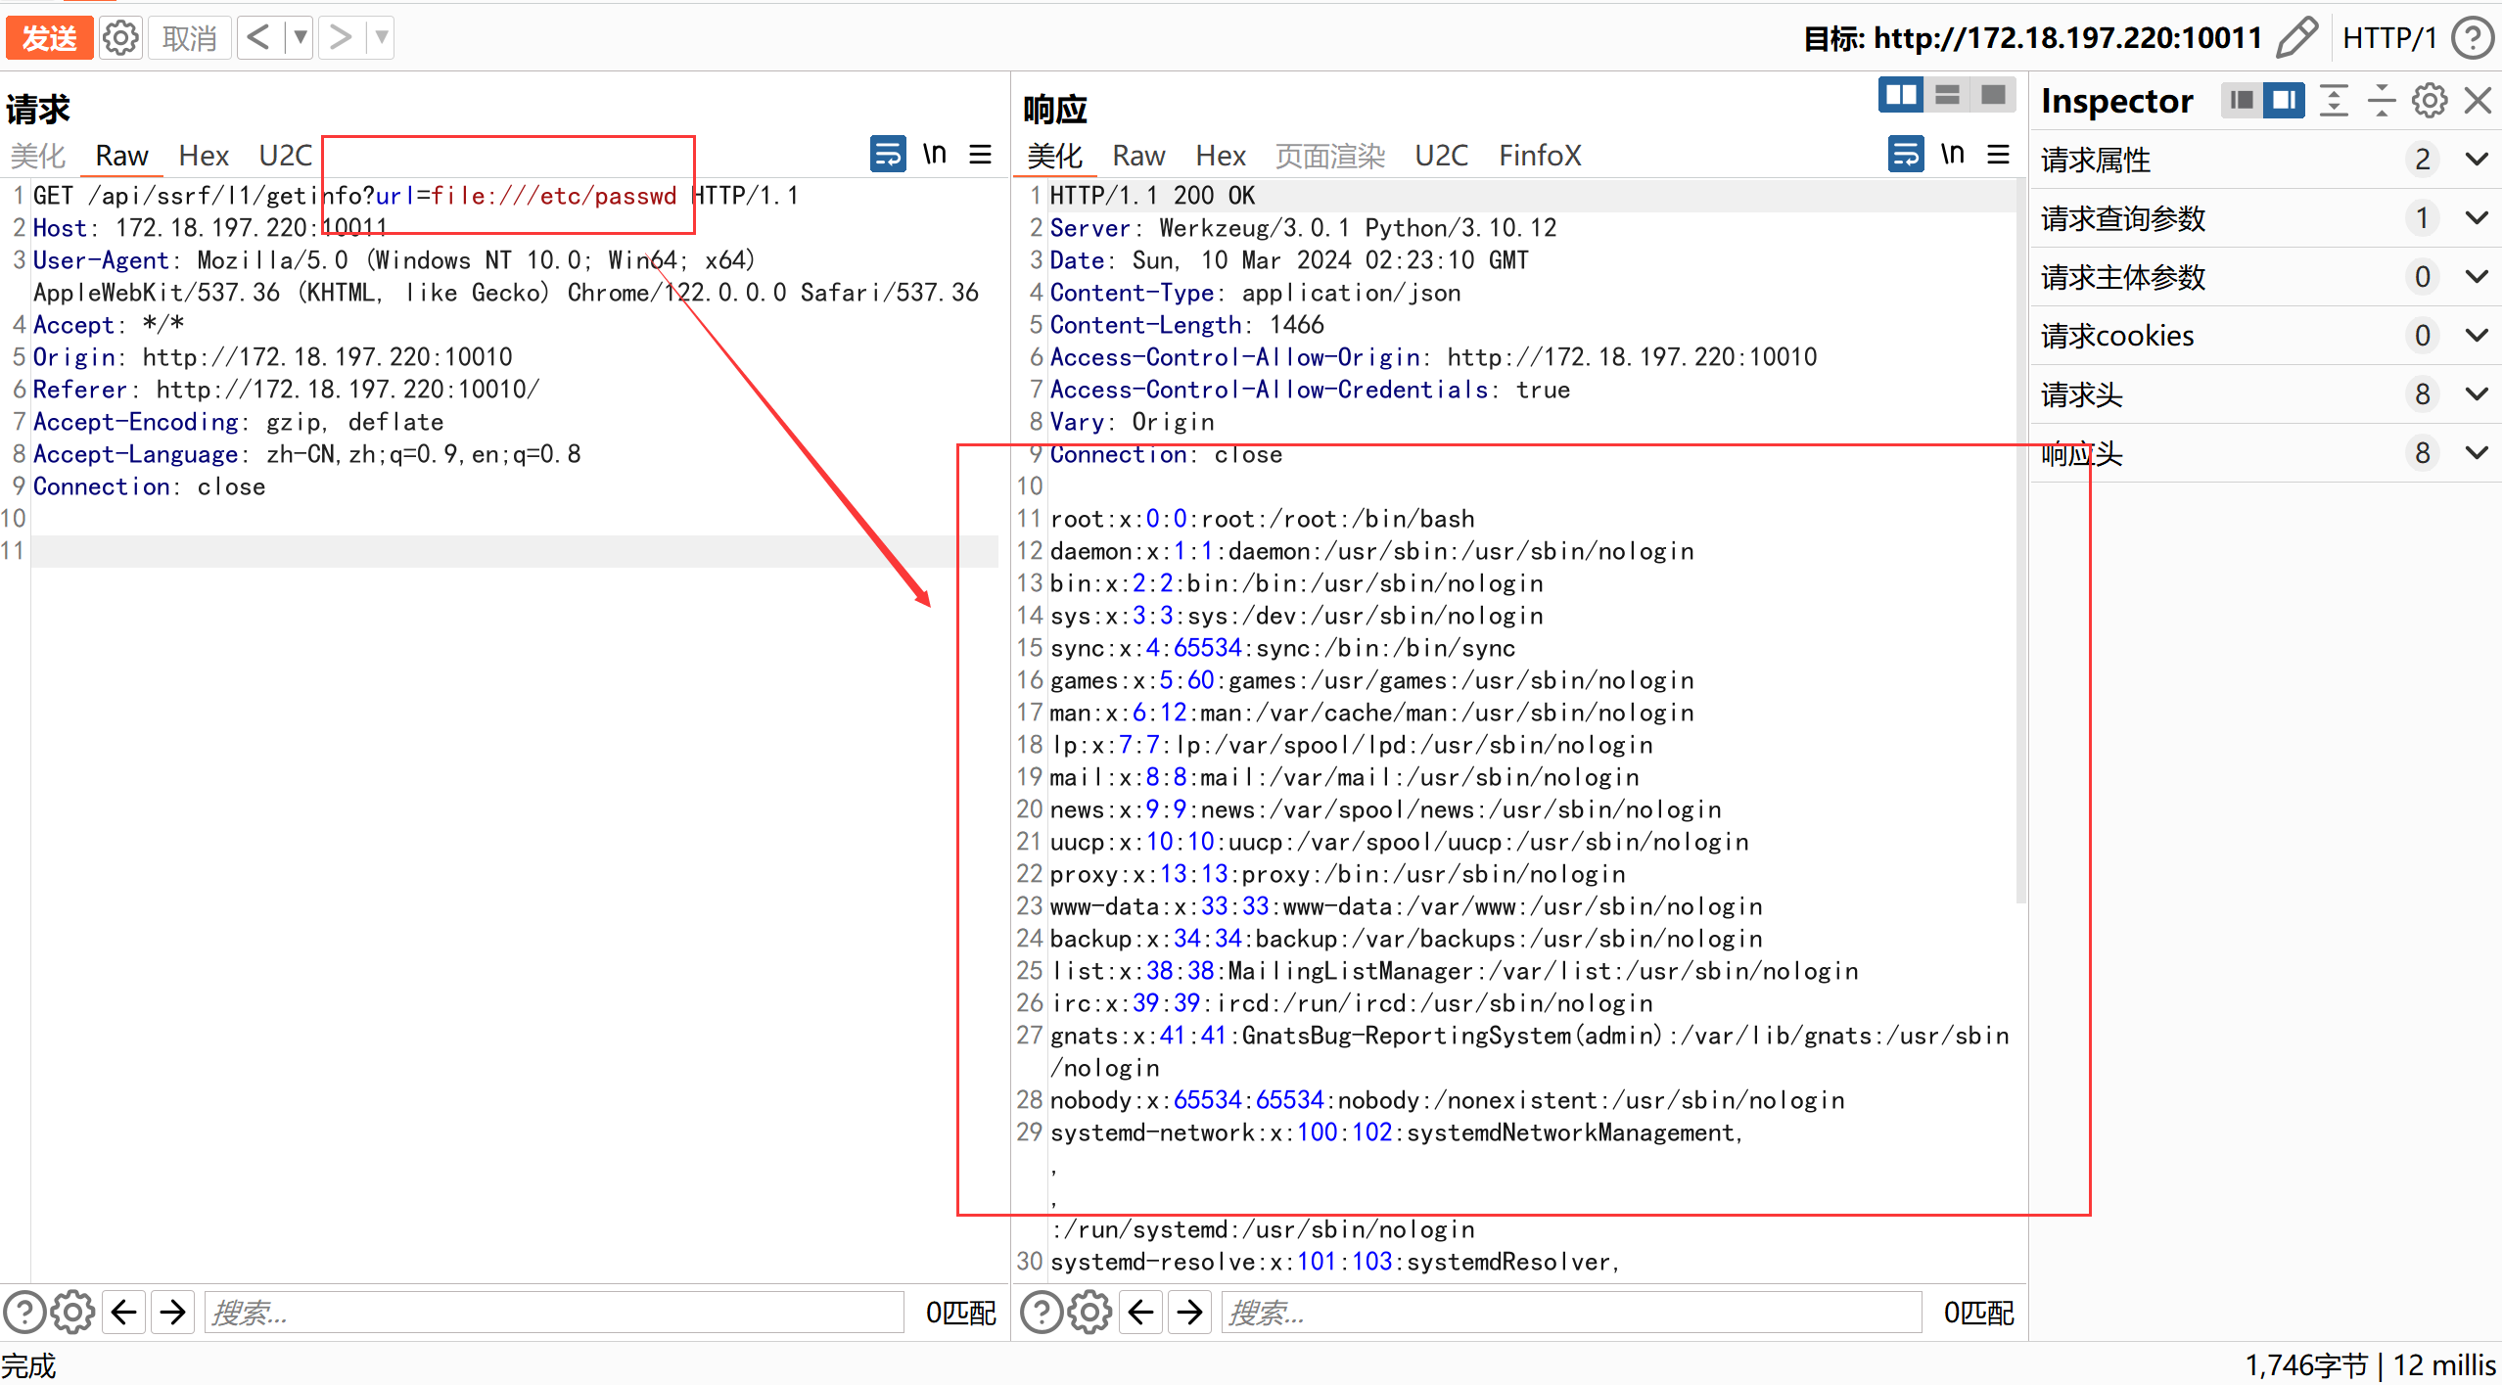Open Inspector settings gear

point(2430,100)
